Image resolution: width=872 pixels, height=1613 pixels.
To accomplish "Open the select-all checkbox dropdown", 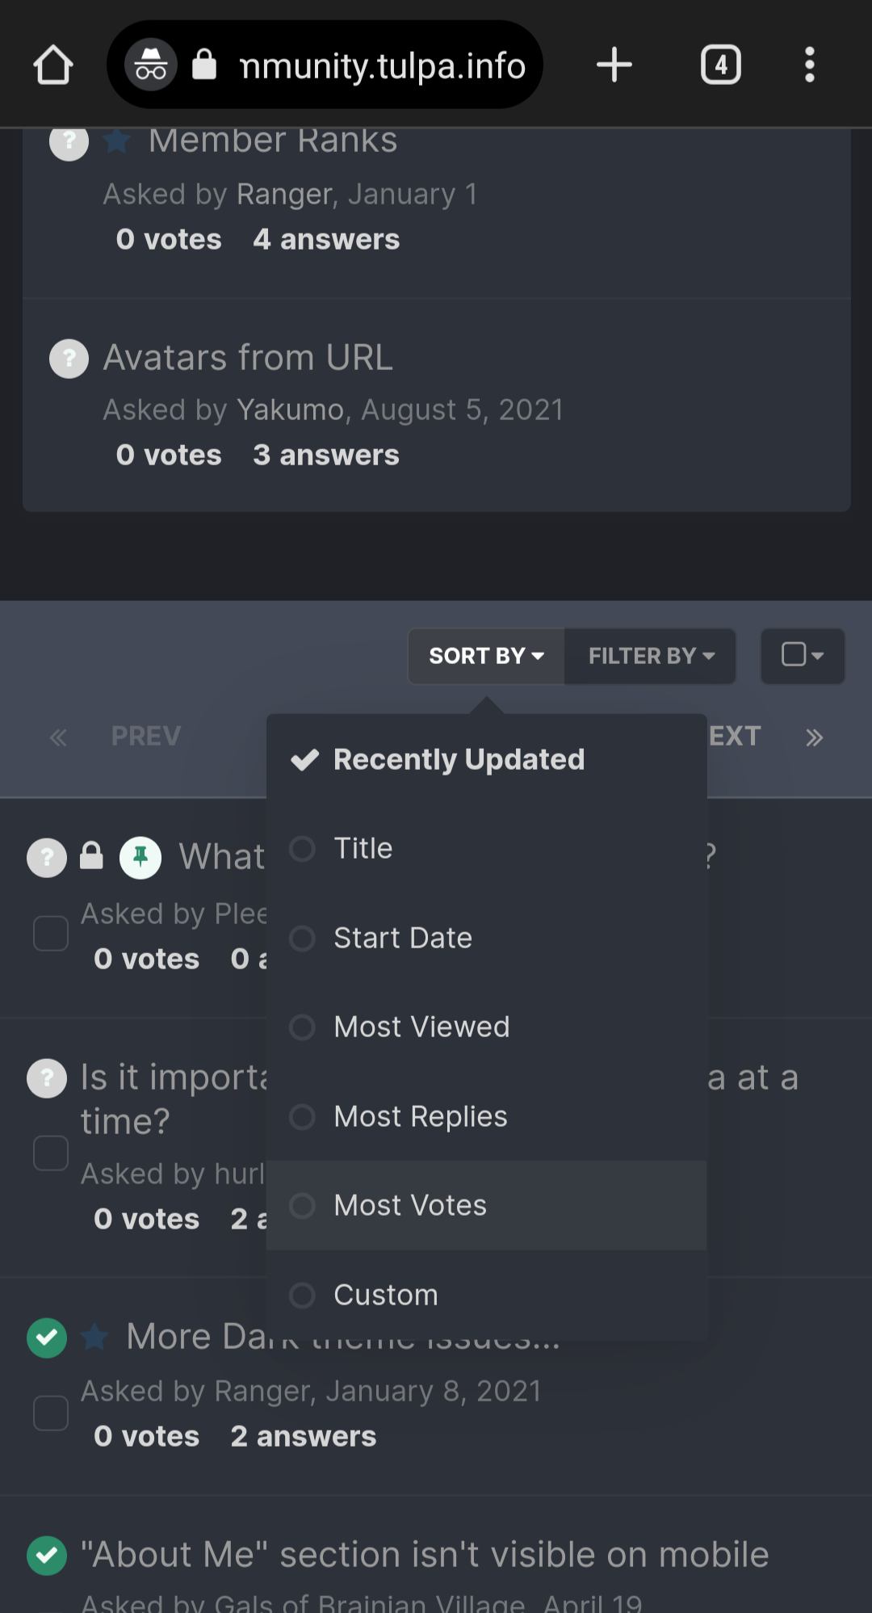I will [803, 656].
